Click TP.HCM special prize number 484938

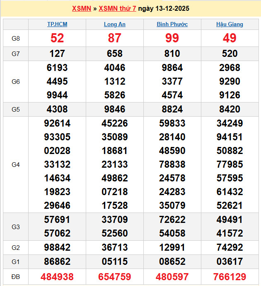[57, 276]
